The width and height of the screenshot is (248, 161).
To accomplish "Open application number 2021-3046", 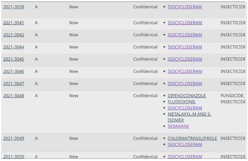I will point(13,71).
